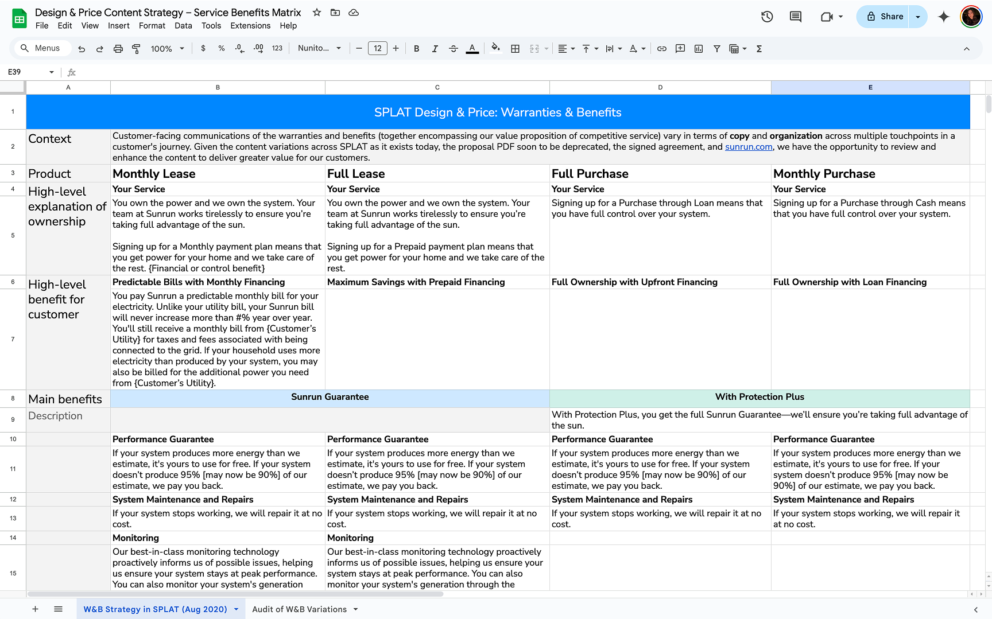View cloud save status icon
This screenshot has height=619, width=992.
(x=354, y=12)
